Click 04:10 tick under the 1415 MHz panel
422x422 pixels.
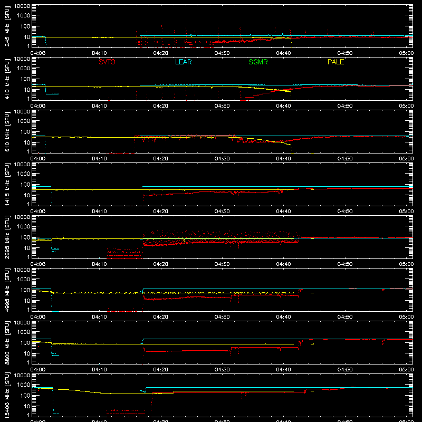(x=99, y=212)
